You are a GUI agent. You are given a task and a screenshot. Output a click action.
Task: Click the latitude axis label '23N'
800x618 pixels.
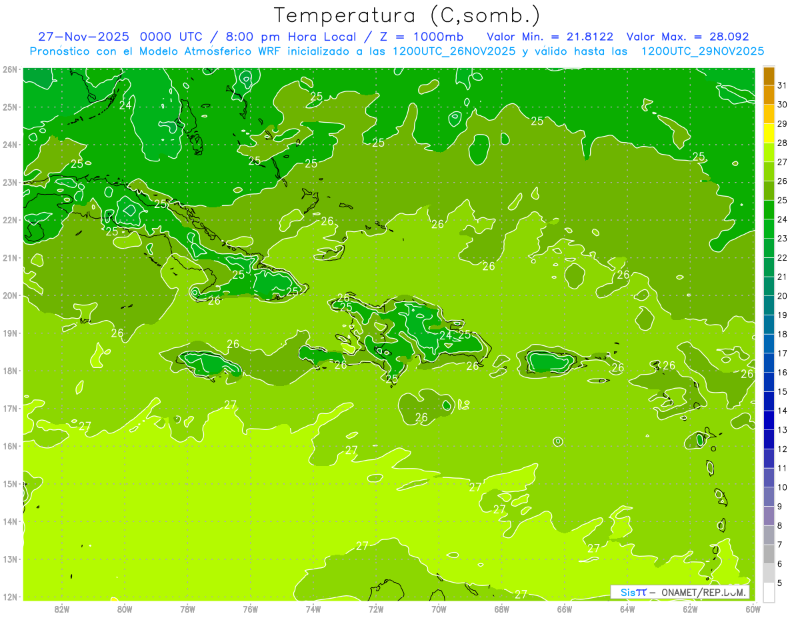[x=9, y=182]
